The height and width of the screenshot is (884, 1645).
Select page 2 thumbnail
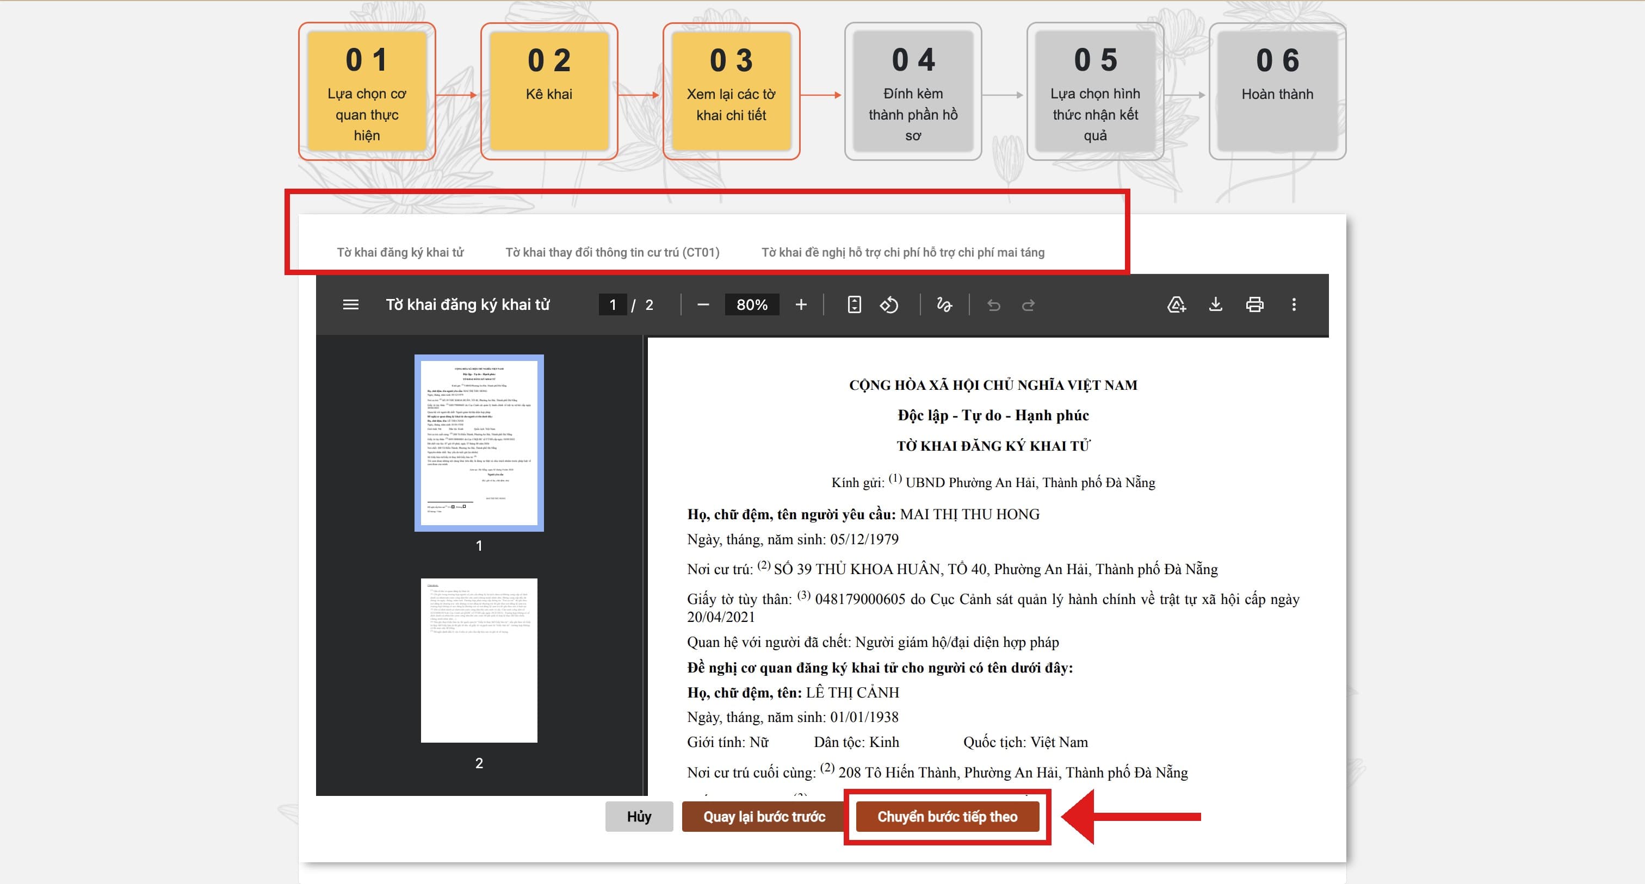[x=479, y=660]
